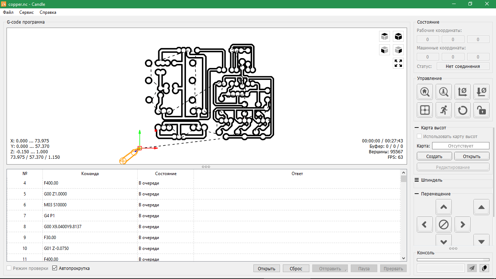Click the table scrollbar up arrow
496x279 pixels.
pyautogui.click(x=404, y=173)
